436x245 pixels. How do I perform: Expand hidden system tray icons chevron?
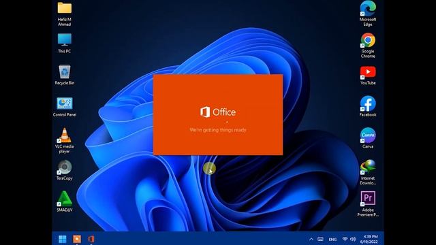311,239
